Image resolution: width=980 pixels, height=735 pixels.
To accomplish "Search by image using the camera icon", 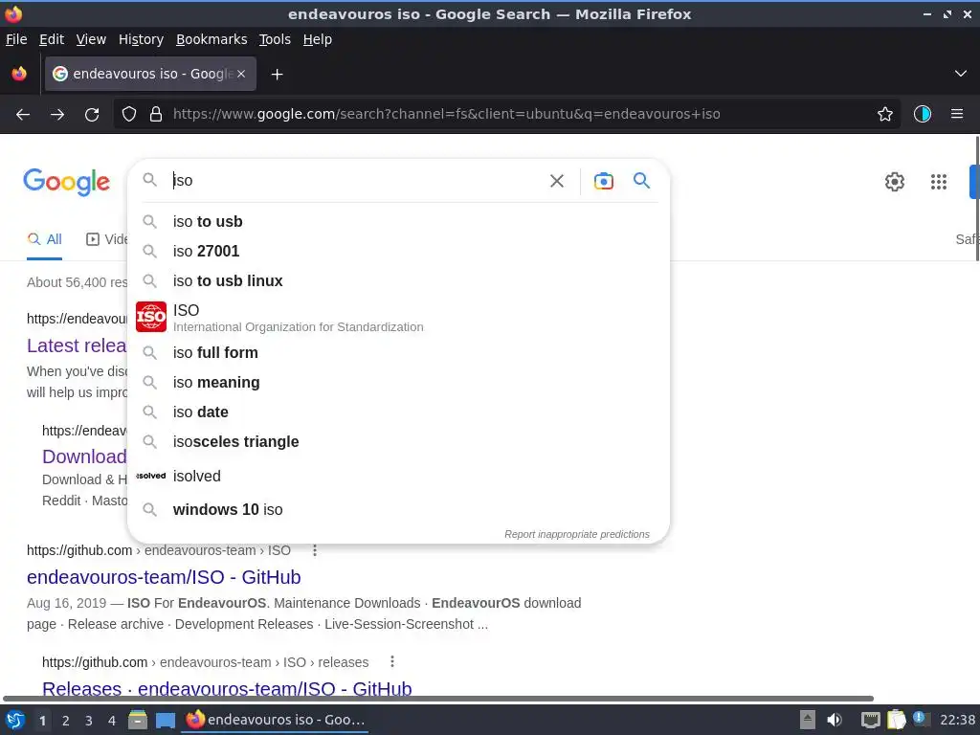I will pyautogui.click(x=603, y=181).
